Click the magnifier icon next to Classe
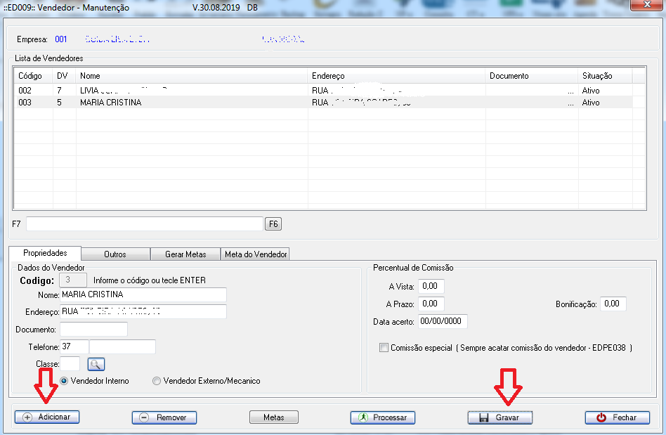The image size is (666, 435). pos(96,364)
